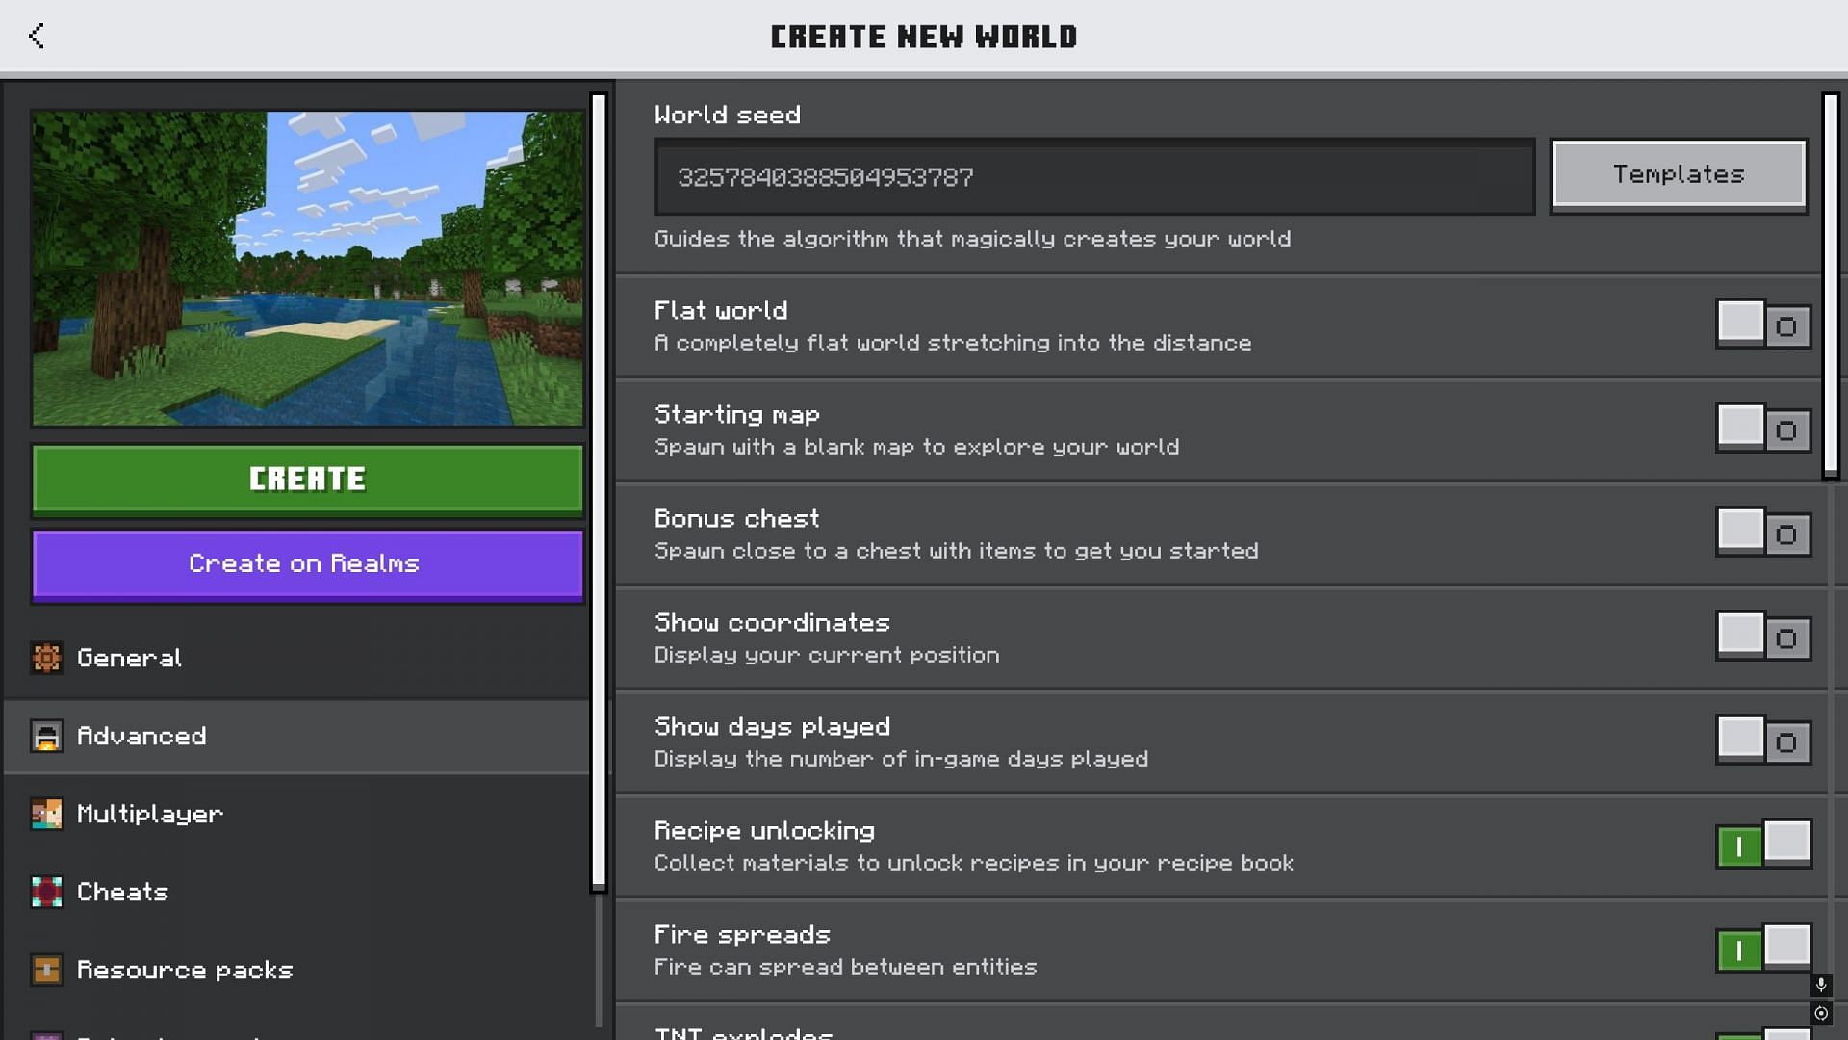Open the Cheats settings panel
The image size is (1848, 1040).
pyautogui.click(x=122, y=892)
